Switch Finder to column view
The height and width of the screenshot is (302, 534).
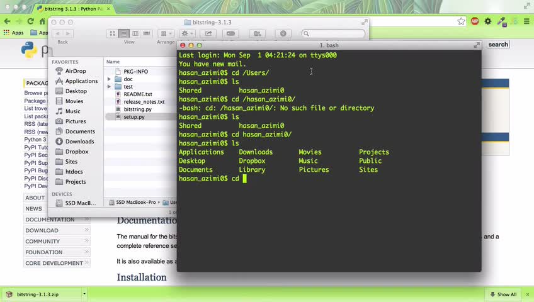tap(135, 33)
